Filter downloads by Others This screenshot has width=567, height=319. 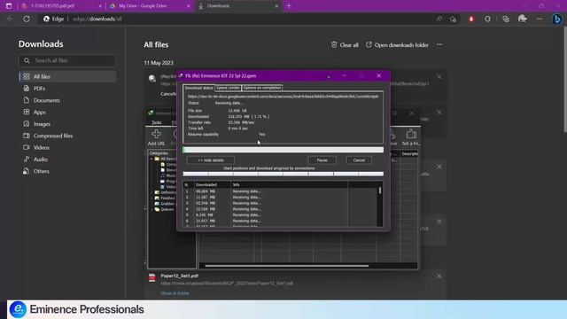pos(67,171)
